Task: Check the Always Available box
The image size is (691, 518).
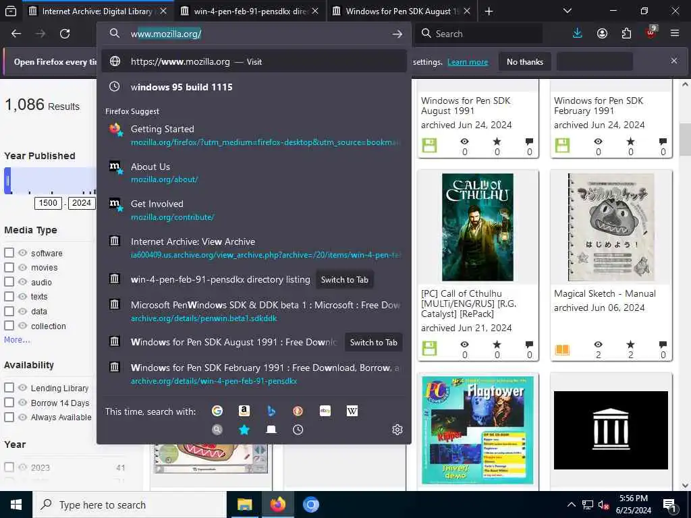Action: [9, 417]
